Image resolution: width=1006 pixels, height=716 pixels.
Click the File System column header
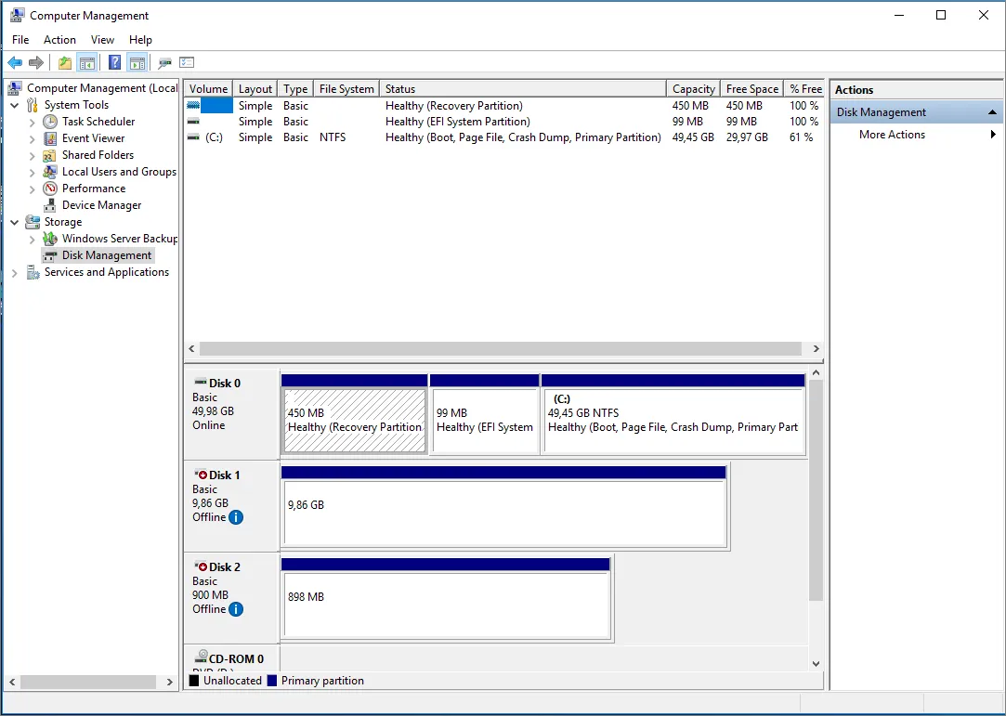coord(346,89)
